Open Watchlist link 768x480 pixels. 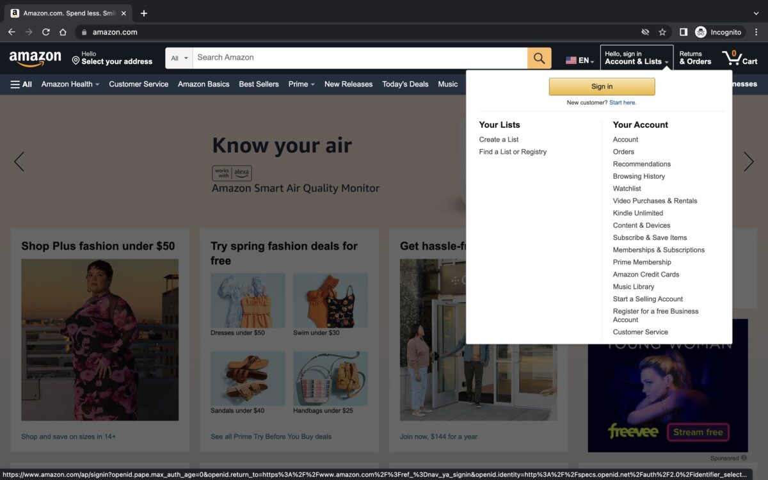click(x=627, y=188)
